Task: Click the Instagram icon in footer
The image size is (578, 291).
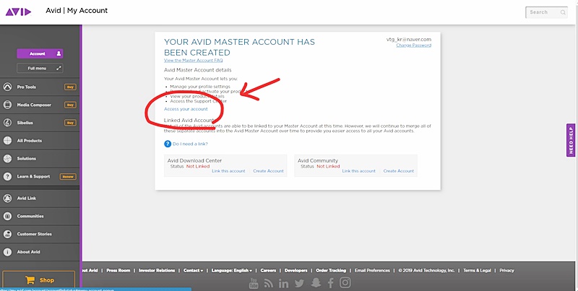Action: pos(345,282)
